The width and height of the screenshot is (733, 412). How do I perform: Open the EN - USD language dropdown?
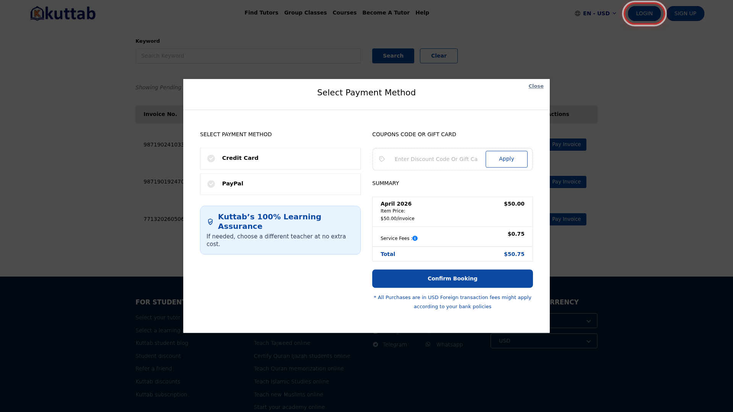click(x=596, y=13)
